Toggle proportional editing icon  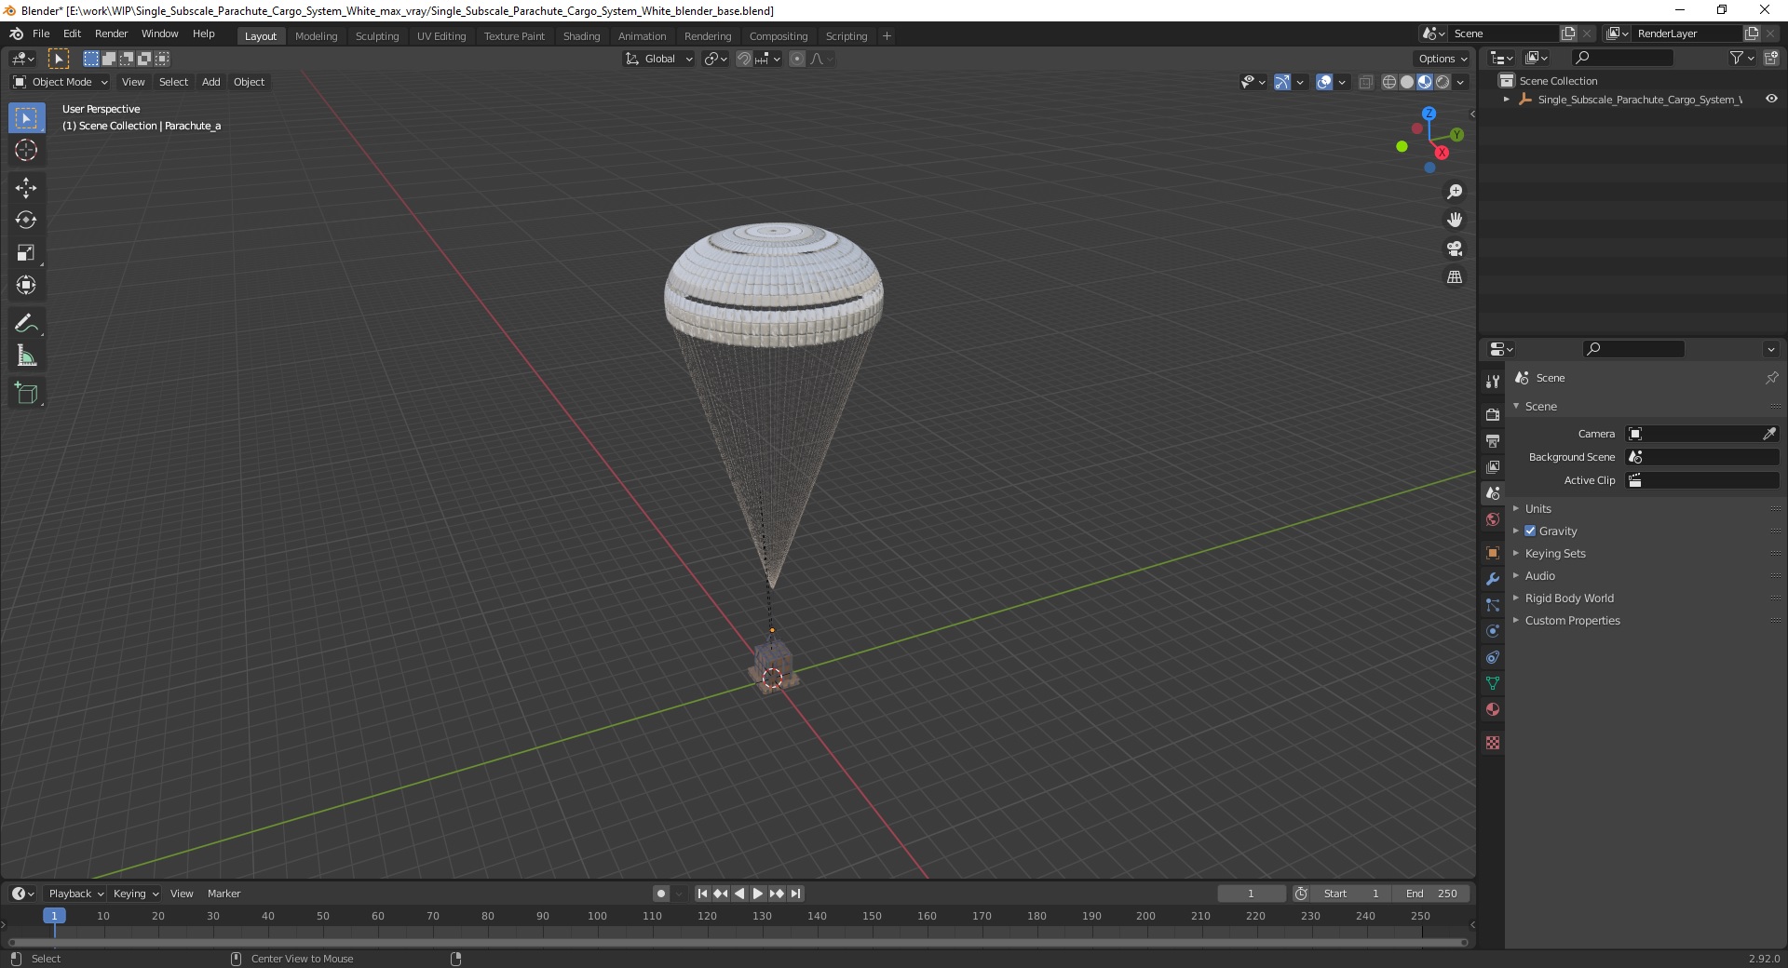[x=797, y=59]
